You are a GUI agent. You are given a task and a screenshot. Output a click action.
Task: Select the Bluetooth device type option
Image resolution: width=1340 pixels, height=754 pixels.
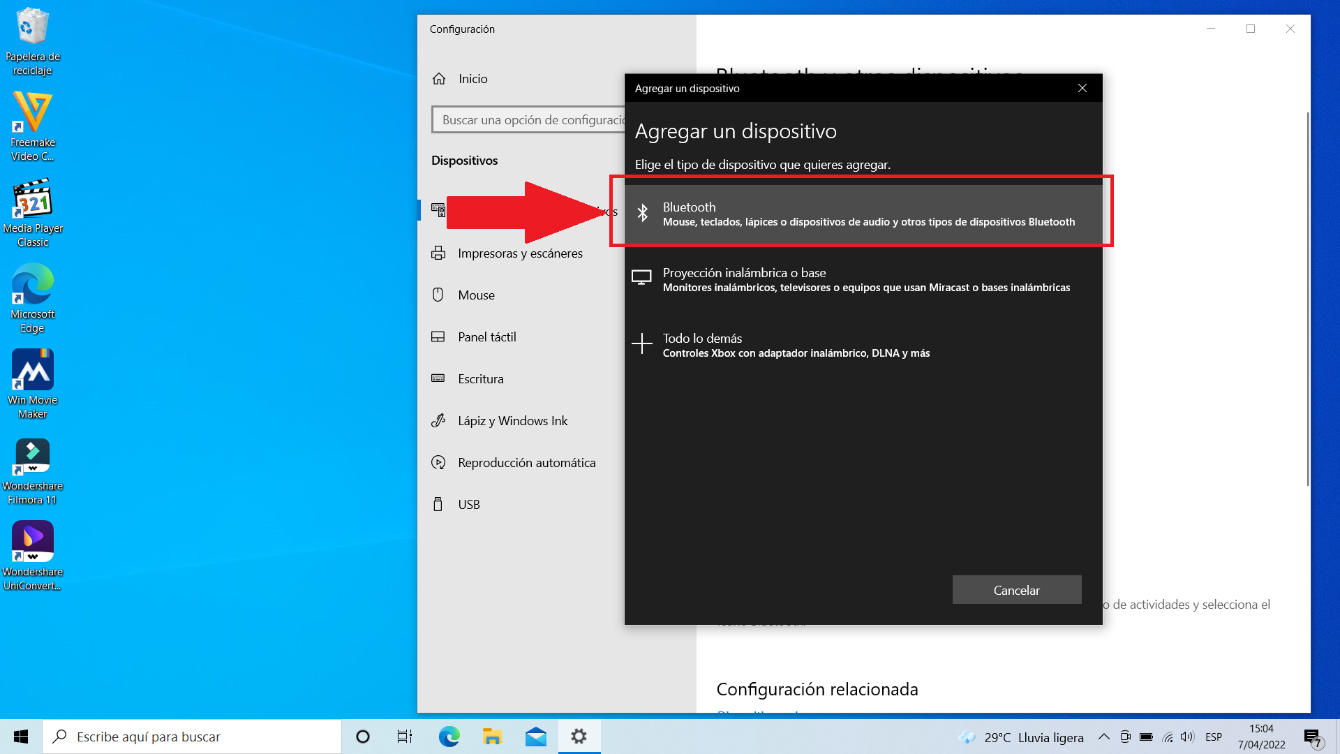(863, 214)
